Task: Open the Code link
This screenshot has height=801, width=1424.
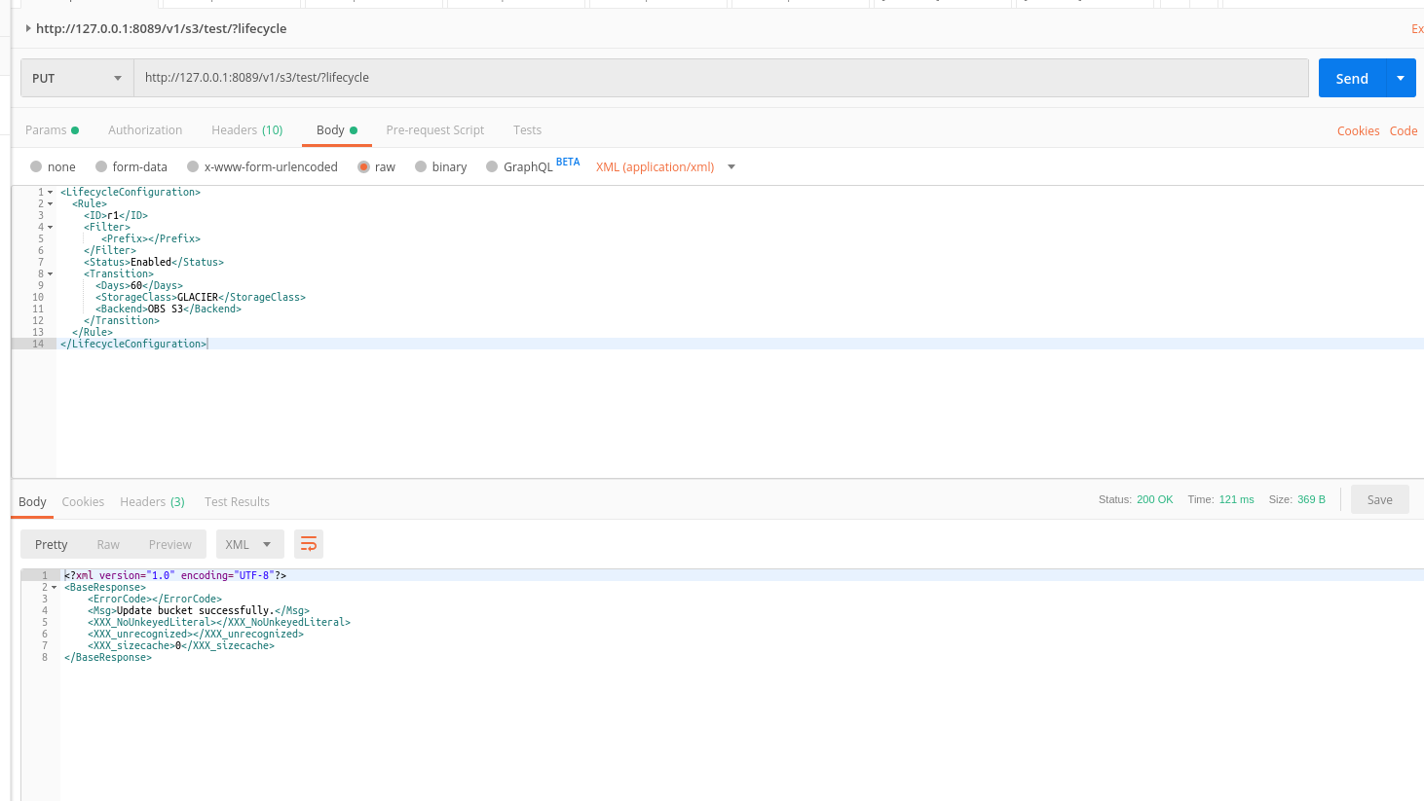Action: pyautogui.click(x=1404, y=130)
